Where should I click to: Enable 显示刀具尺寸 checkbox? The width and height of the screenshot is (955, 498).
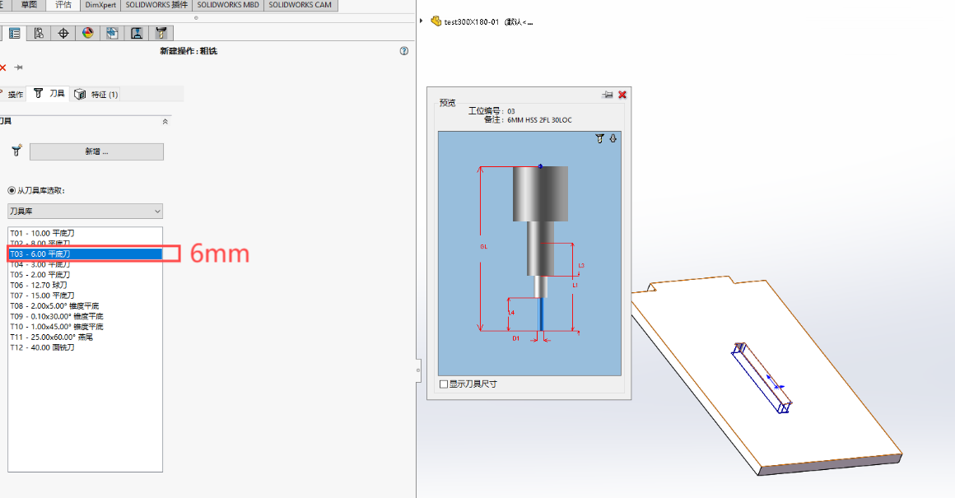(x=444, y=384)
